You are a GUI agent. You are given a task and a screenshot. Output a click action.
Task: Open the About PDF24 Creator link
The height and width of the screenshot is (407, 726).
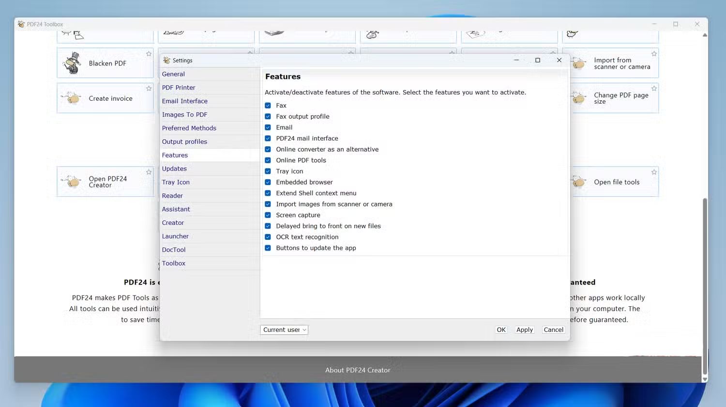tap(358, 370)
